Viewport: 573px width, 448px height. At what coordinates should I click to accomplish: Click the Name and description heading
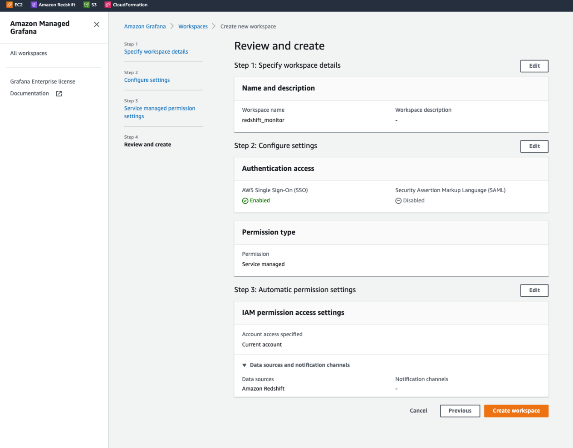278,88
